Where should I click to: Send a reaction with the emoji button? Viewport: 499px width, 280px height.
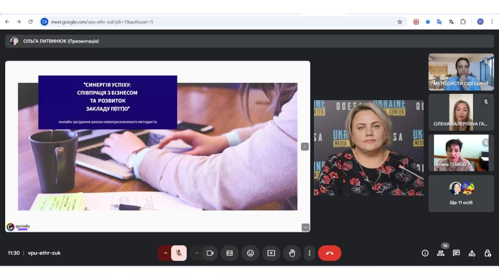(251, 253)
